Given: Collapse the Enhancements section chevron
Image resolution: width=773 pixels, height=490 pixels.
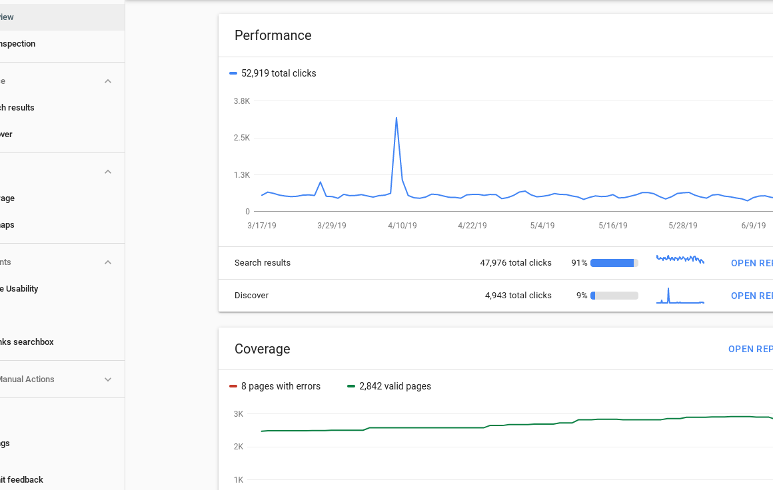Looking at the screenshot, I should [108, 262].
